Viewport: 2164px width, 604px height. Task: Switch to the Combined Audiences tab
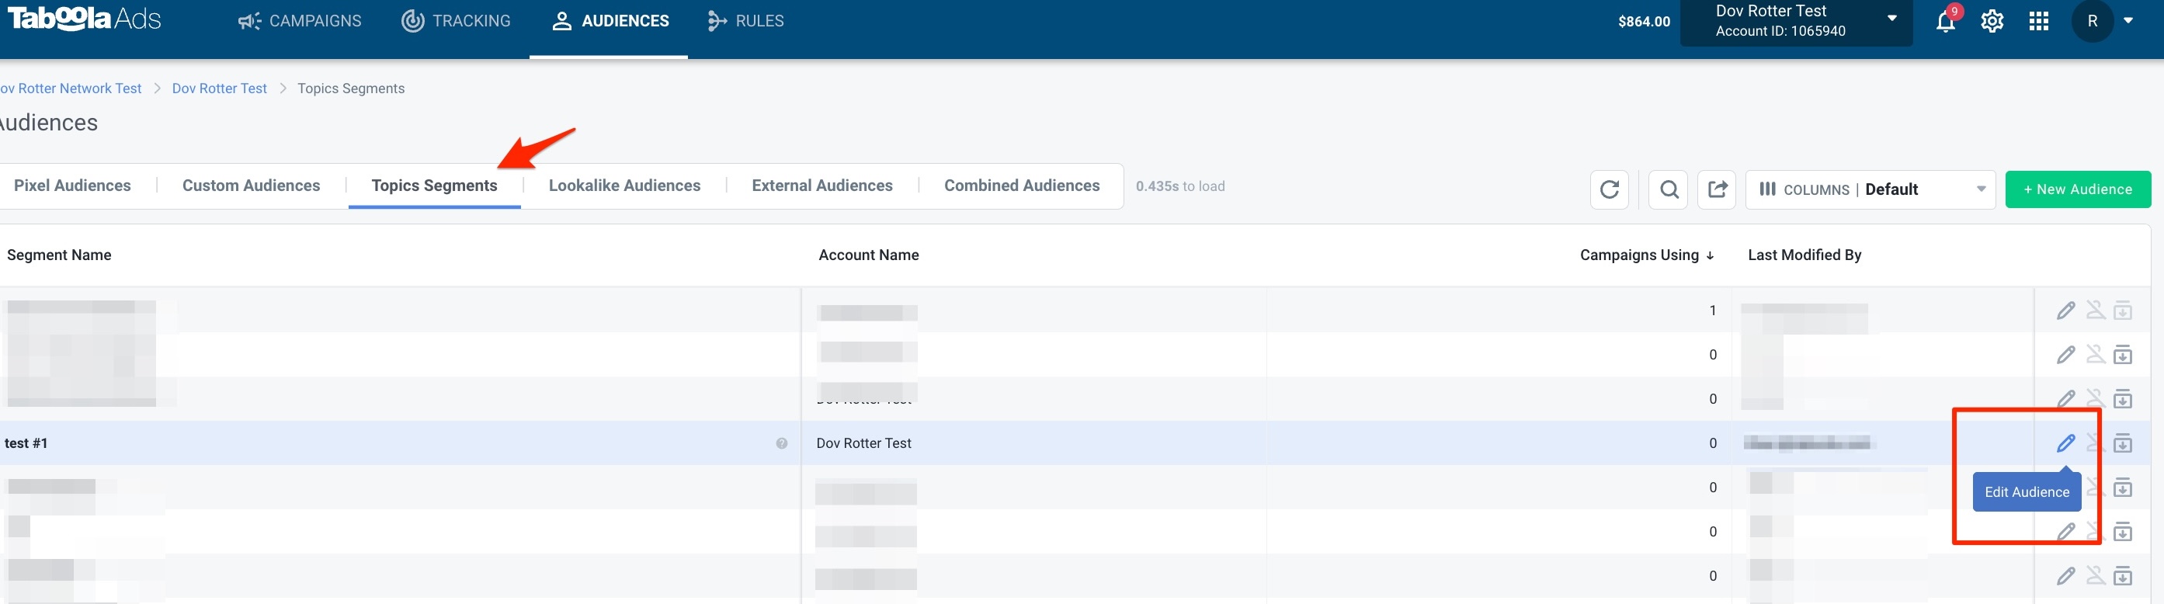1022,186
